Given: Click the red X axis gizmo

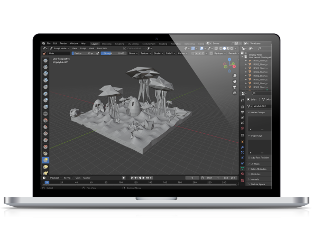Looking at the screenshot, I should (x=234, y=66).
